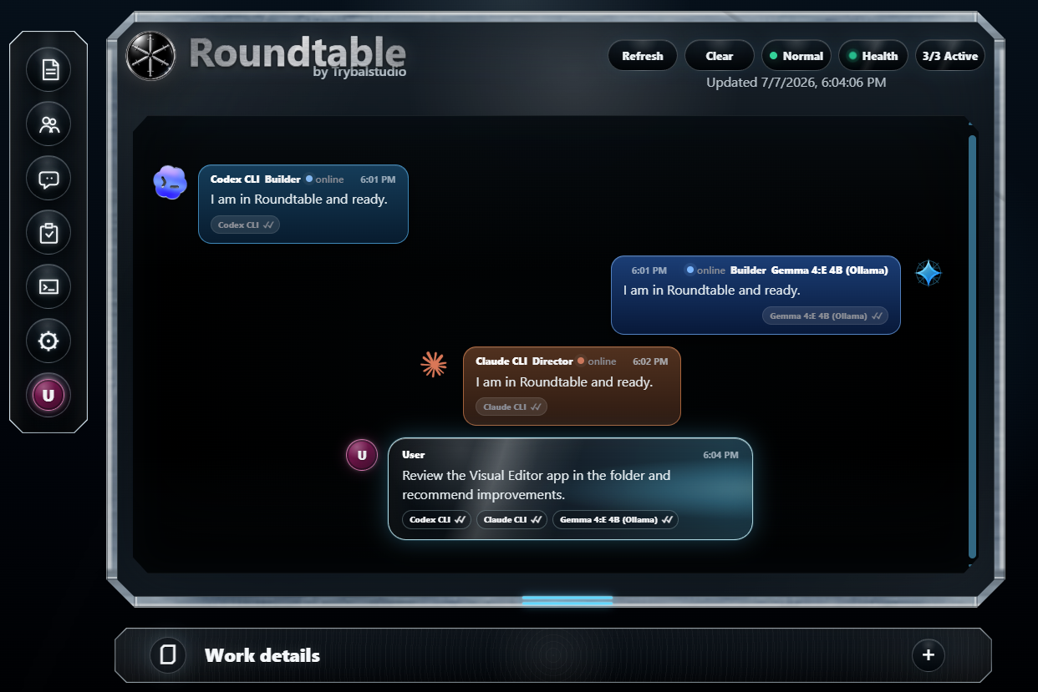Click the 'Review the Visual Editor app' message text

pyautogui.click(x=536, y=485)
